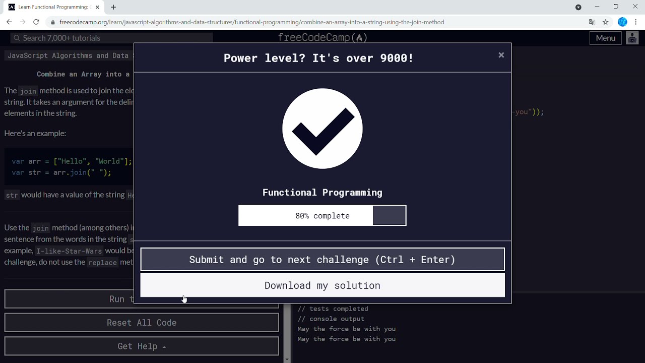Click the site lock security icon

pyautogui.click(x=53, y=22)
